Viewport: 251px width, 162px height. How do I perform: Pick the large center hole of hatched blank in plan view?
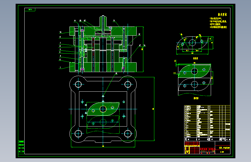click(x=103, y=109)
